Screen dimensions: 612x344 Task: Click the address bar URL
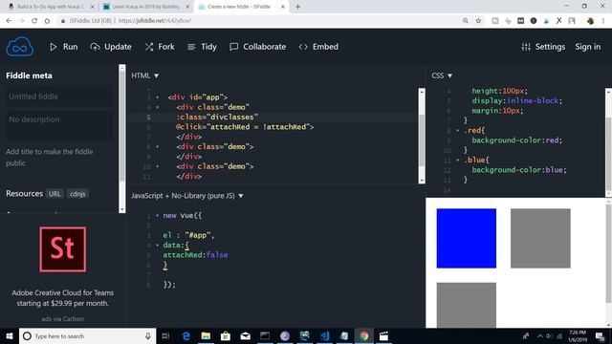point(155,21)
